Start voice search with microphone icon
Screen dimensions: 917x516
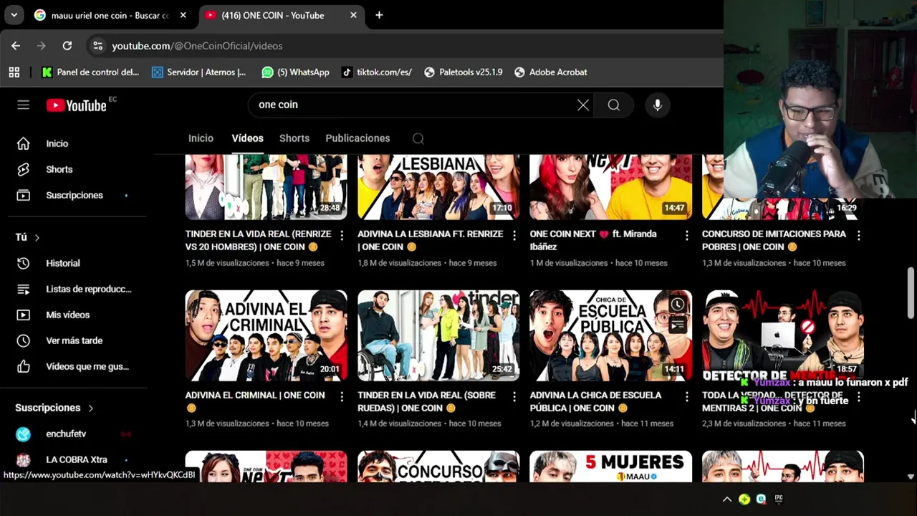coord(658,105)
